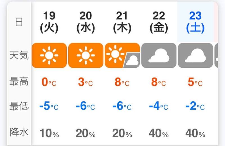Click the cloudy icon for Saturday 23rd
This screenshot has height=146, width=225.
pyautogui.click(x=195, y=55)
